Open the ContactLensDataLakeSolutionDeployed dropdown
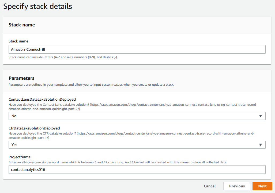 click(x=137, y=116)
